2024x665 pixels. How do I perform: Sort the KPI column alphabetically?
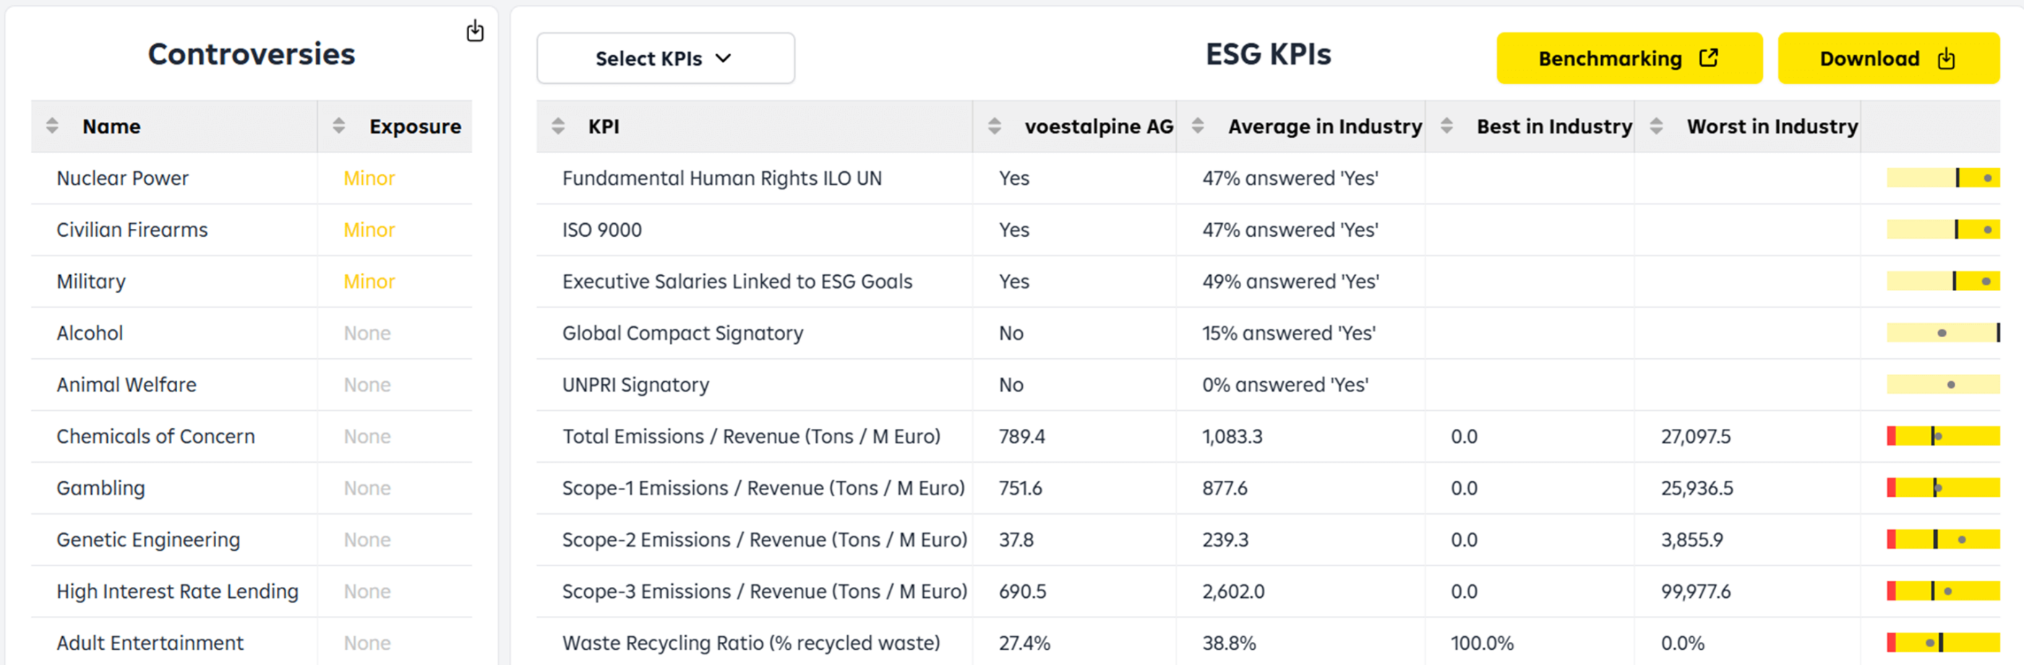[558, 126]
